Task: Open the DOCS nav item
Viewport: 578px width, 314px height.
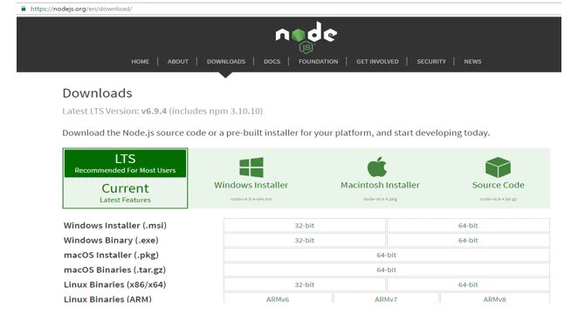Action: (x=272, y=61)
